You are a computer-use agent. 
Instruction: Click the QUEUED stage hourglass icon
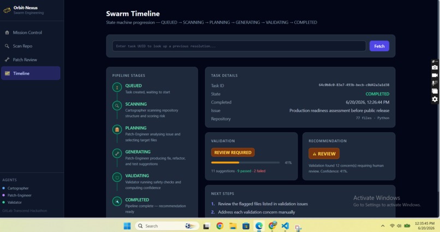[x=117, y=87]
